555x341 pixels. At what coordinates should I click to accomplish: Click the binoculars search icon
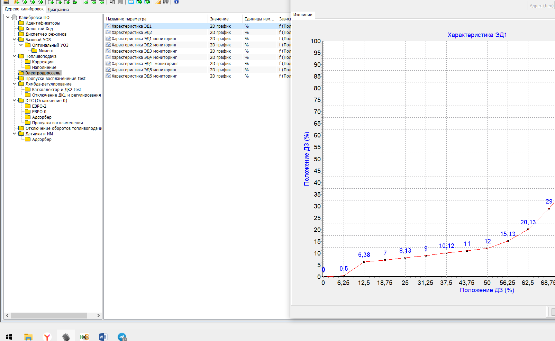point(166,2)
